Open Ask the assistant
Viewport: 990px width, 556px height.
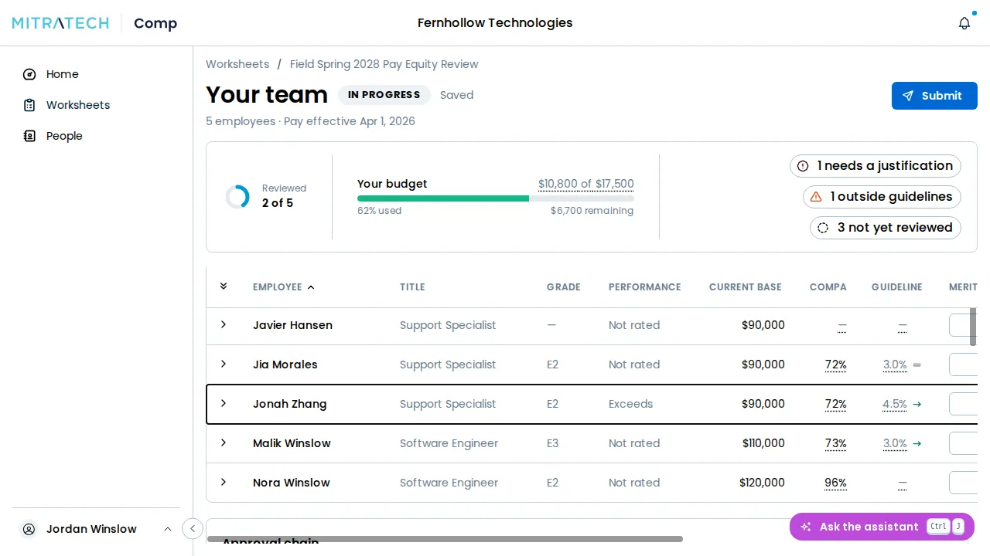tap(882, 527)
